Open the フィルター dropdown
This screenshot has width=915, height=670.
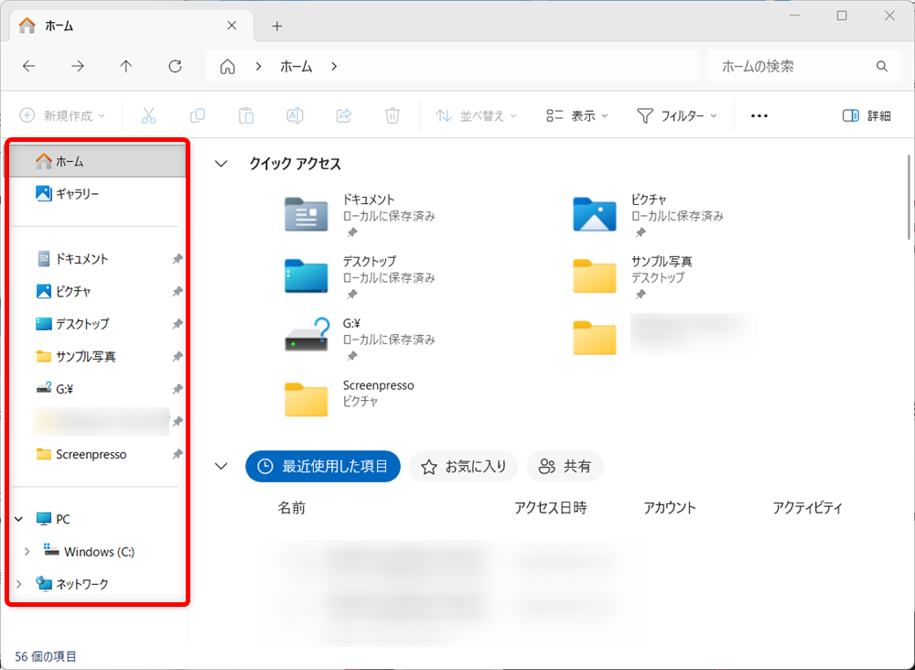tap(677, 114)
